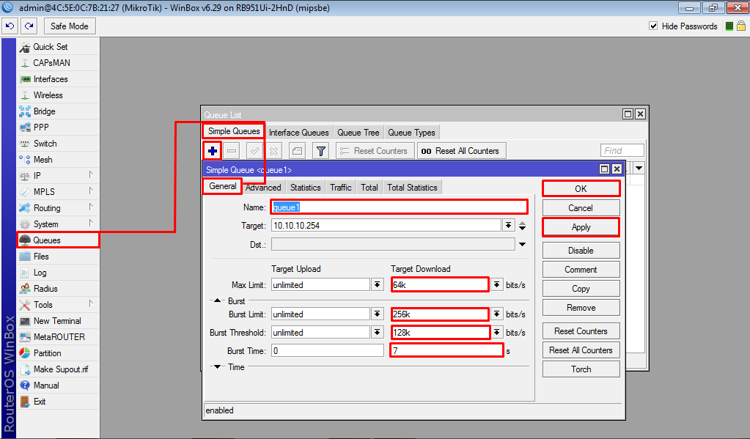Expand the MPLS submenu
This screenshot has width=750, height=439.
click(x=58, y=192)
